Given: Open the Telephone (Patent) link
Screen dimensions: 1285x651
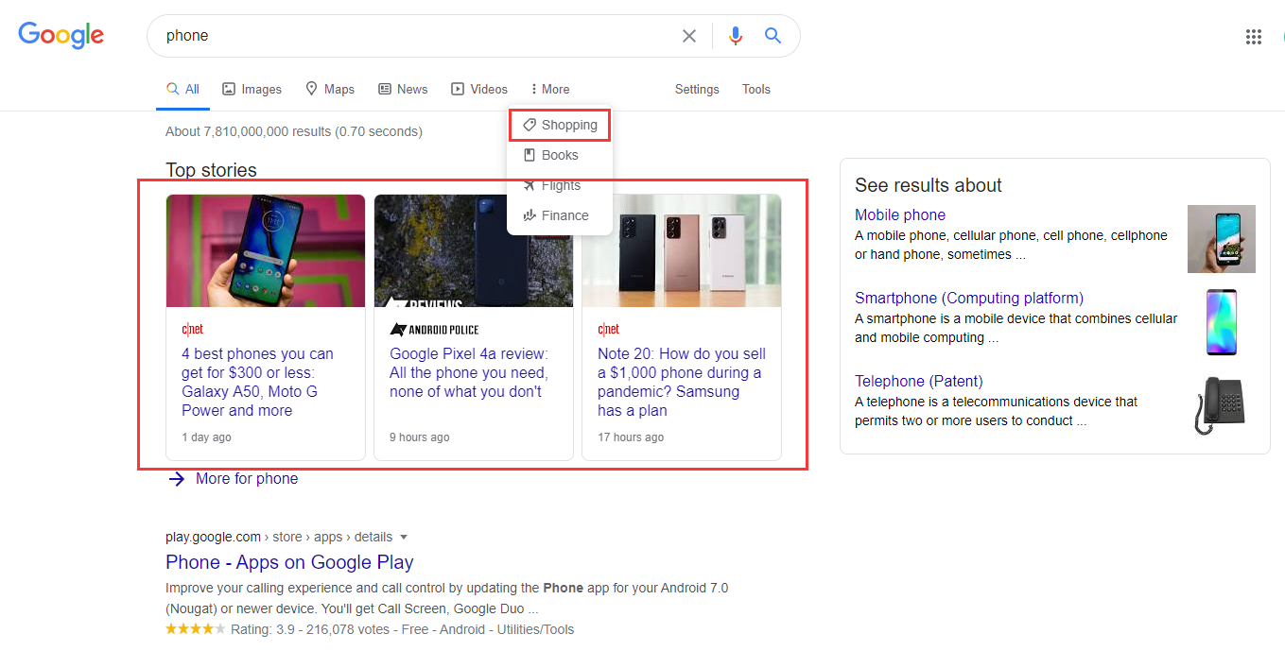Looking at the screenshot, I should pos(919,382).
